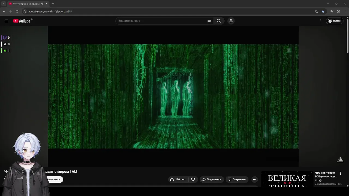This screenshot has height=196, width=349.
Task: Sign in with the Войти button
Action: tap(334, 21)
